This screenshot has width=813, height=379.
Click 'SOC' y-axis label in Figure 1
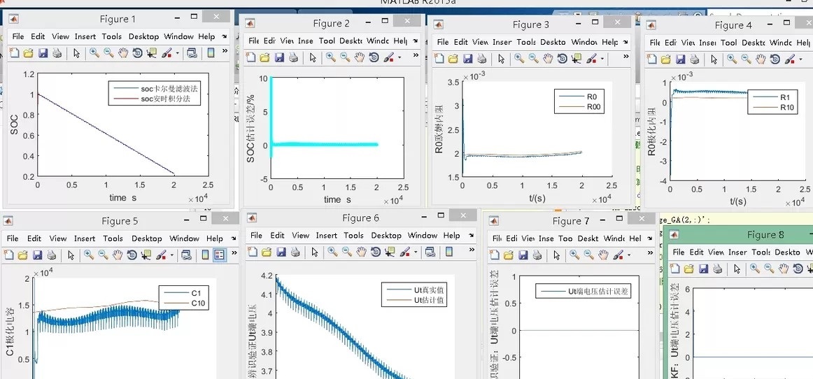click(15, 125)
